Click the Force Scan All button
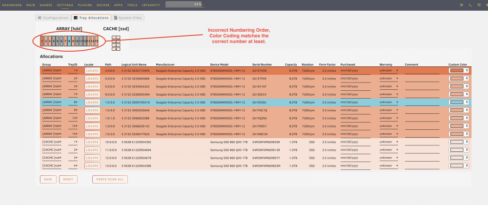Screen dimensions: 488x205 [x=110, y=180]
